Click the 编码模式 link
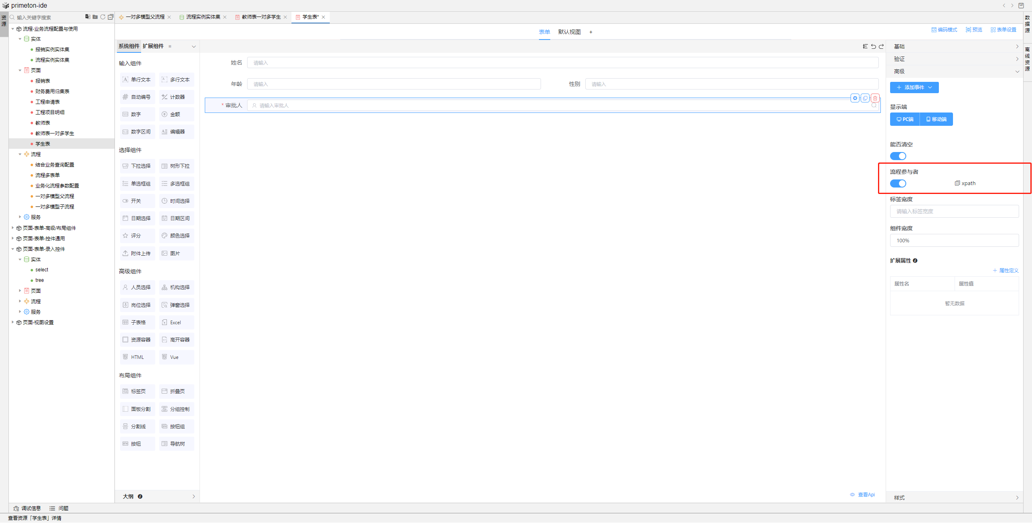Viewport: 1032px width, 523px height. [x=944, y=30]
